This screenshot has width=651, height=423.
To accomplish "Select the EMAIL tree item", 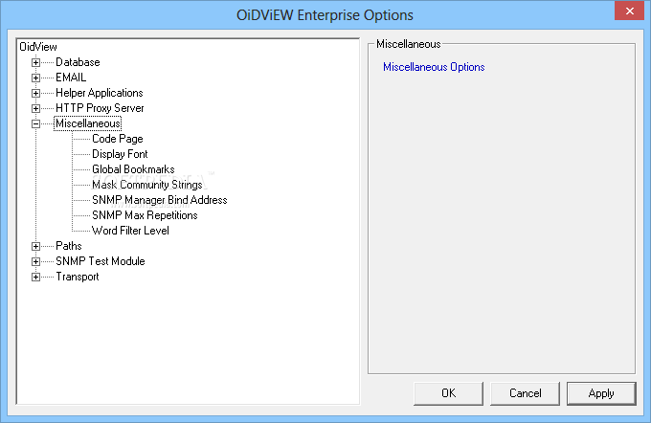I will 71,78.
